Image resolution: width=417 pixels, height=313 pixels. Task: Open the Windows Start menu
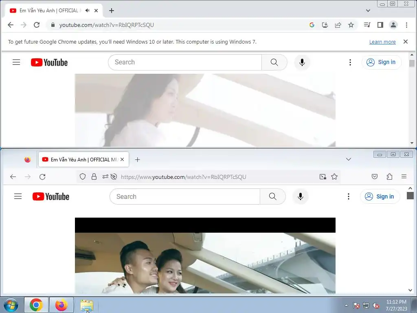(x=11, y=305)
